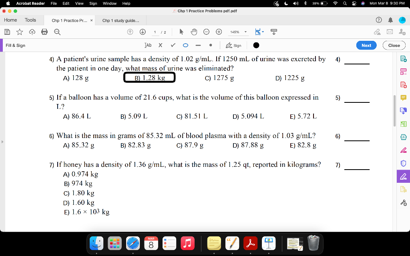Open Wi-Fi status in menu bar

(335, 3)
